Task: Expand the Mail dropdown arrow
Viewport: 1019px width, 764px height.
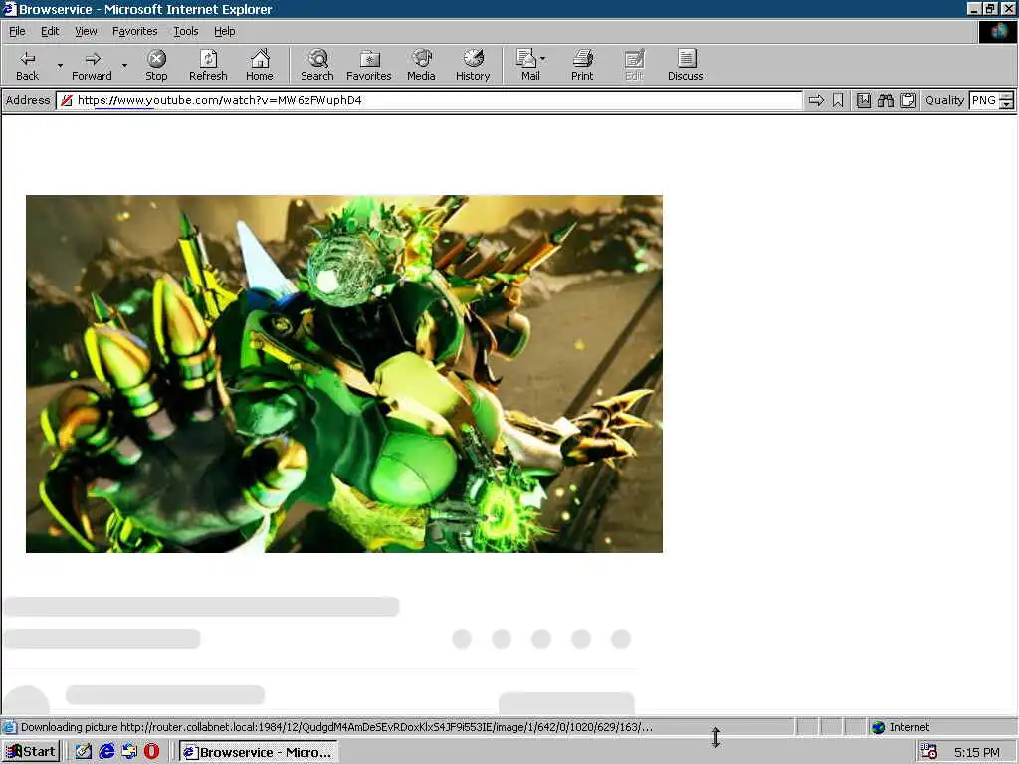Action: 543,59
